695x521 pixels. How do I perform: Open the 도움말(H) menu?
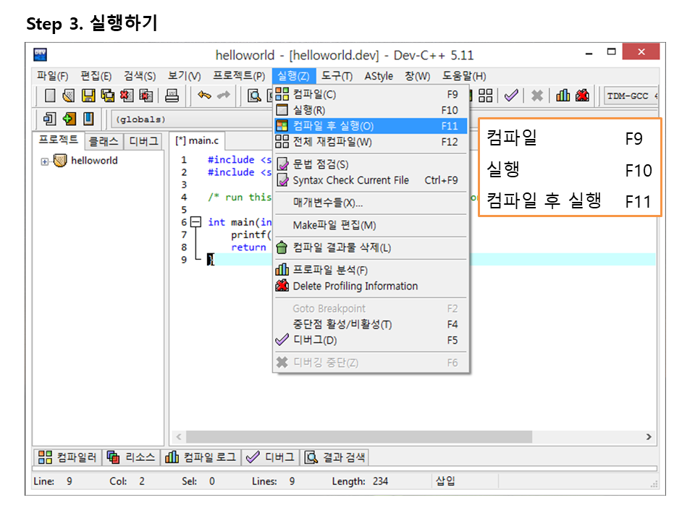464,76
